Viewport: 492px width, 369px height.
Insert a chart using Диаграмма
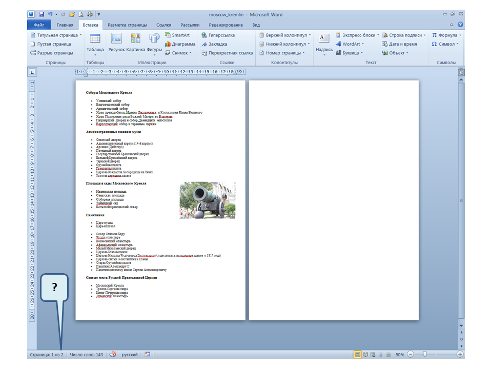click(179, 44)
